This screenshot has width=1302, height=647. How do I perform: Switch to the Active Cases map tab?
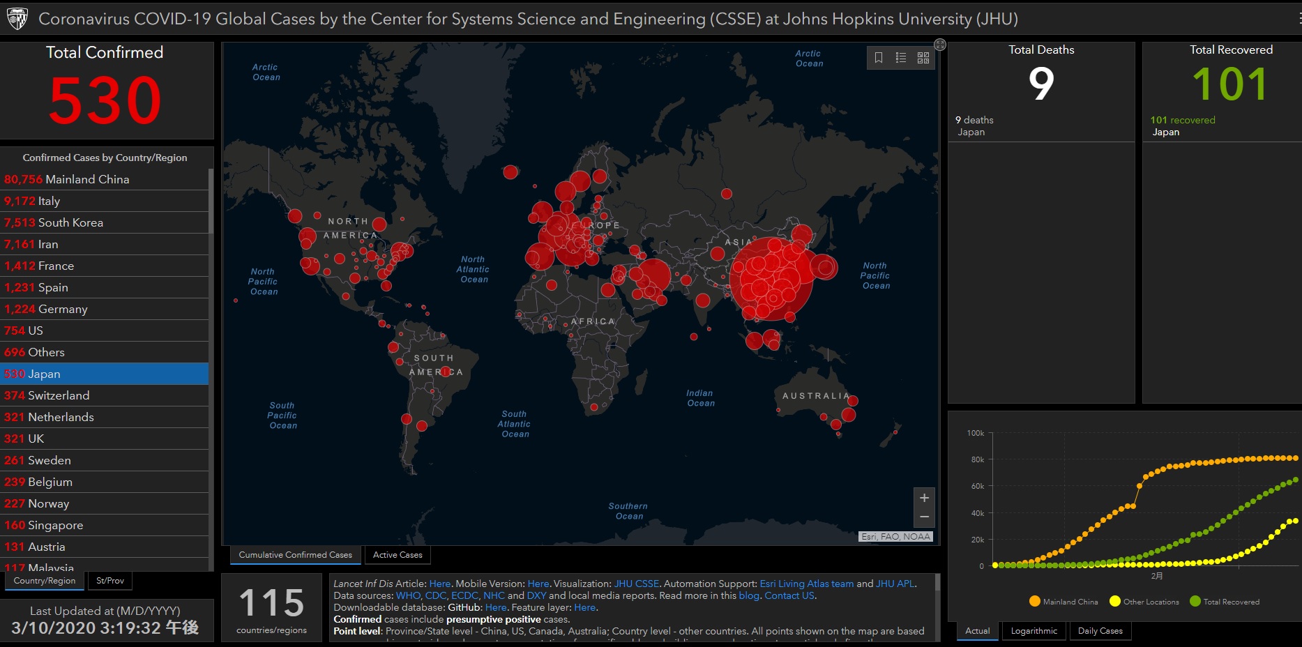point(398,555)
